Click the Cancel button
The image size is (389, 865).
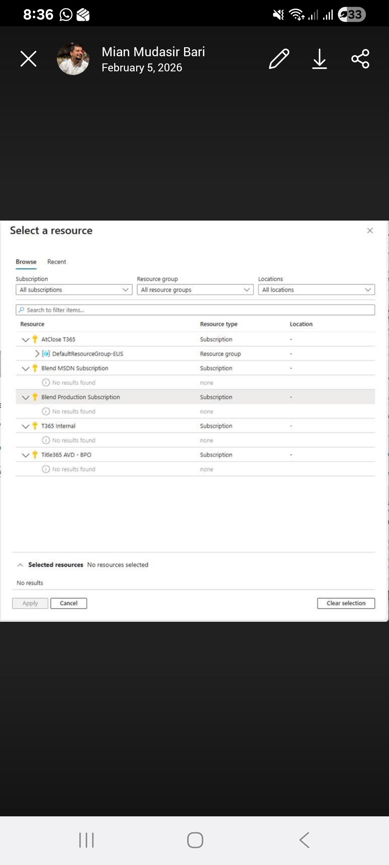coord(69,603)
